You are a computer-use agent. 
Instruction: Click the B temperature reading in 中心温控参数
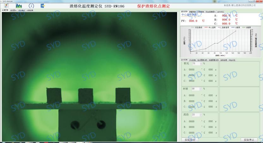click(226, 19)
